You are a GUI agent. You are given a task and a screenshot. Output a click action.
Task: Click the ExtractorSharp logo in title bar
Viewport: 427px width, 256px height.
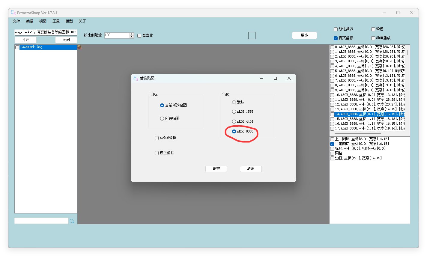point(13,13)
